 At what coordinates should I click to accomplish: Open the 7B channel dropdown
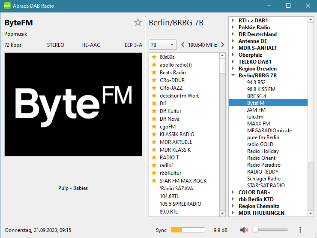tap(163, 45)
